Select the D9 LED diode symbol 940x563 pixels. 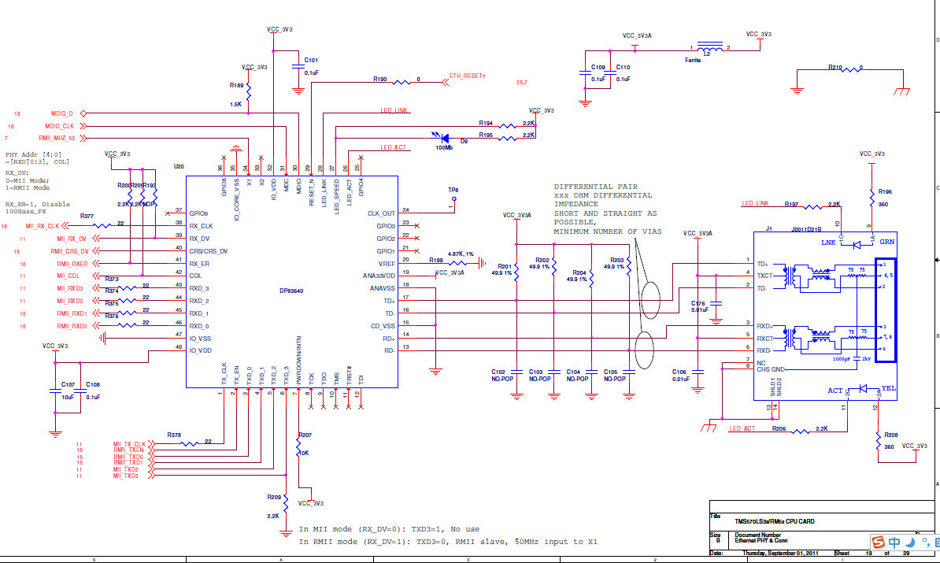(x=443, y=139)
